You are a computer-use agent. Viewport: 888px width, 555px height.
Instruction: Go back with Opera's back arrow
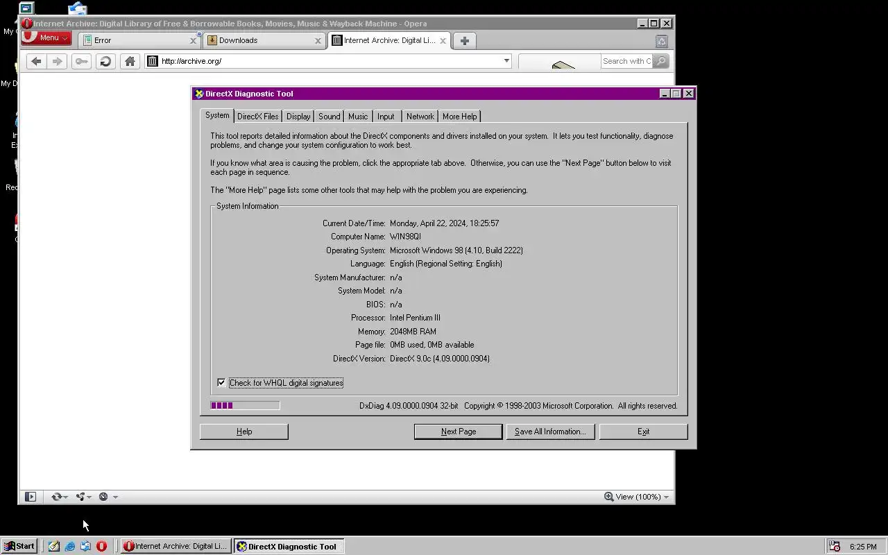36,61
